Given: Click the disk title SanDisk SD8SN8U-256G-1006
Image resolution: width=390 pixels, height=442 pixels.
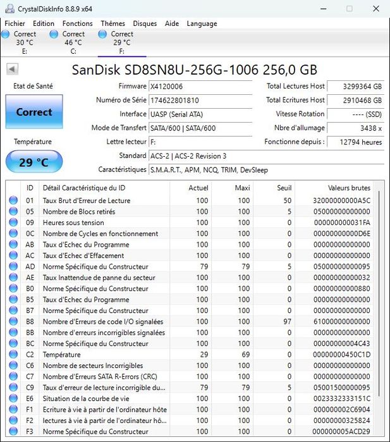Looking at the screenshot, I should [x=195, y=70].
